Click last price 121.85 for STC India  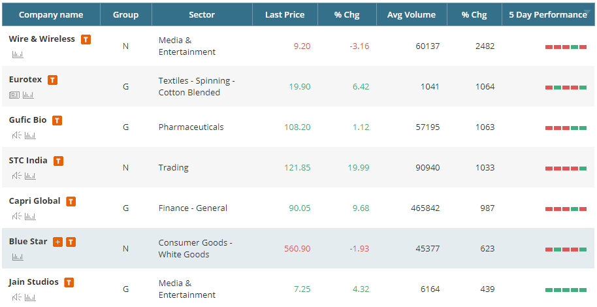coord(297,168)
